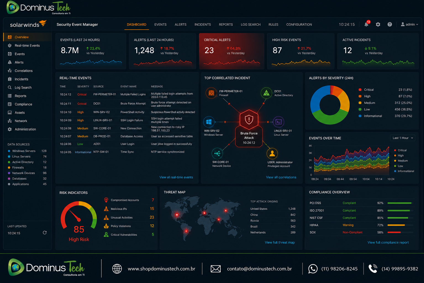Open the admin user menu
This screenshot has height=283, width=424.
coord(409,24)
